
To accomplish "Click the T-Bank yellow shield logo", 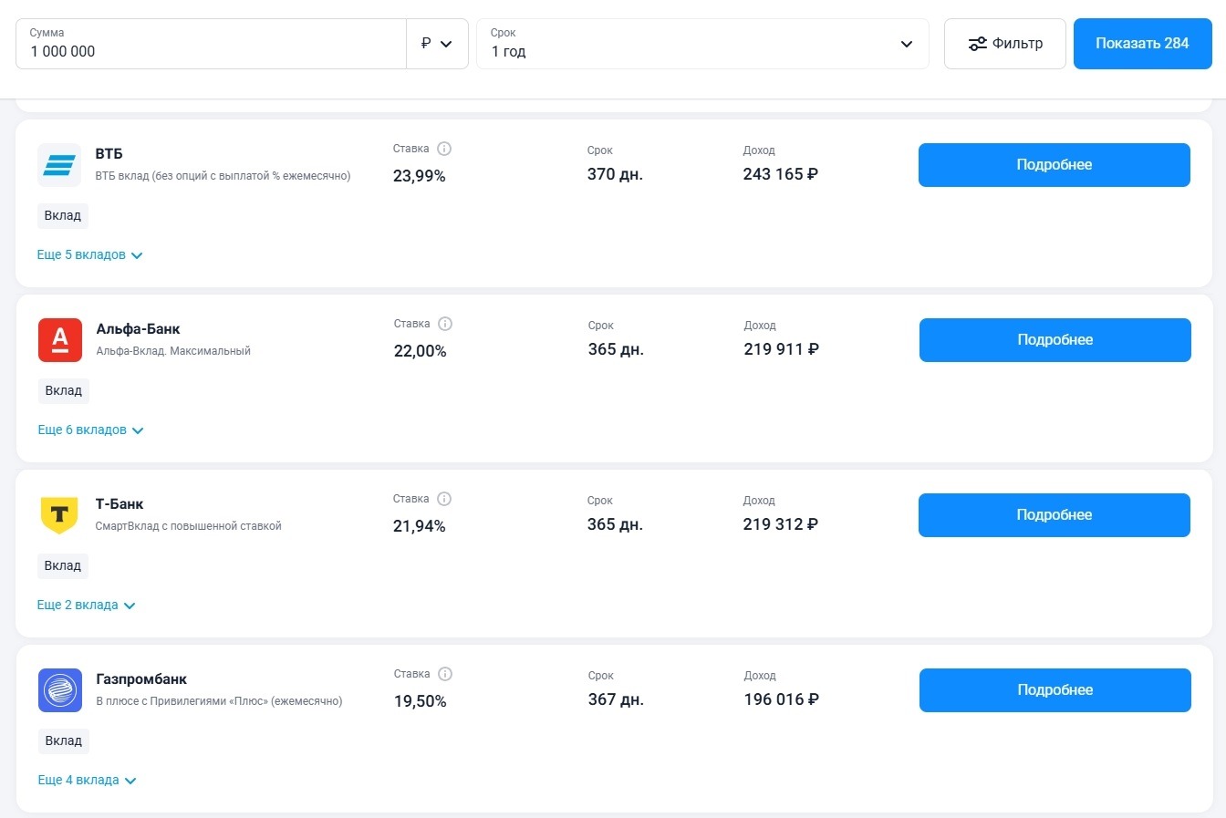I will [x=59, y=515].
